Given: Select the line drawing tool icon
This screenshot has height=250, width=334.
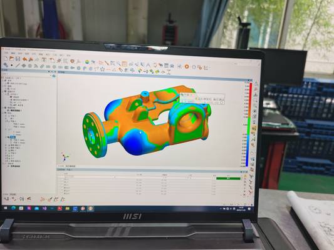Looking at the screenshot, I should [18, 66].
